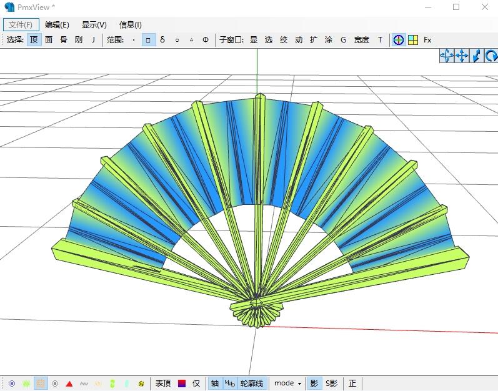The height and width of the screenshot is (391, 498).
Task: Toggle the S影 self-shadow button
Action: [x=331, y=384]
